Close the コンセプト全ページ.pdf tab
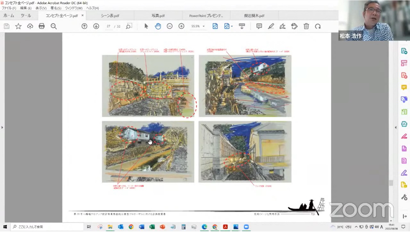 coord(83,15)
